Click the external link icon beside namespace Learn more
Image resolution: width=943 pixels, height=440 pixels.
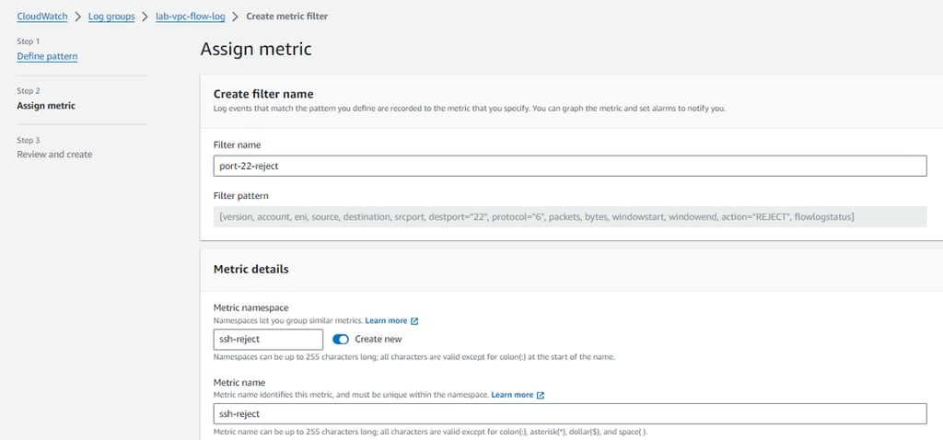(x=414, y=321)
